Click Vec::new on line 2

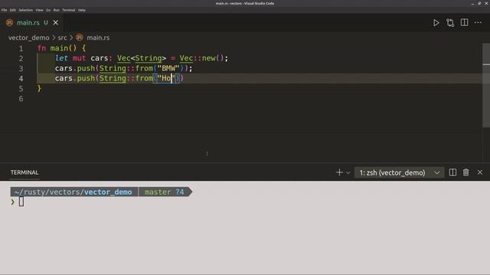pyautogui.click(x=198, y=58)
